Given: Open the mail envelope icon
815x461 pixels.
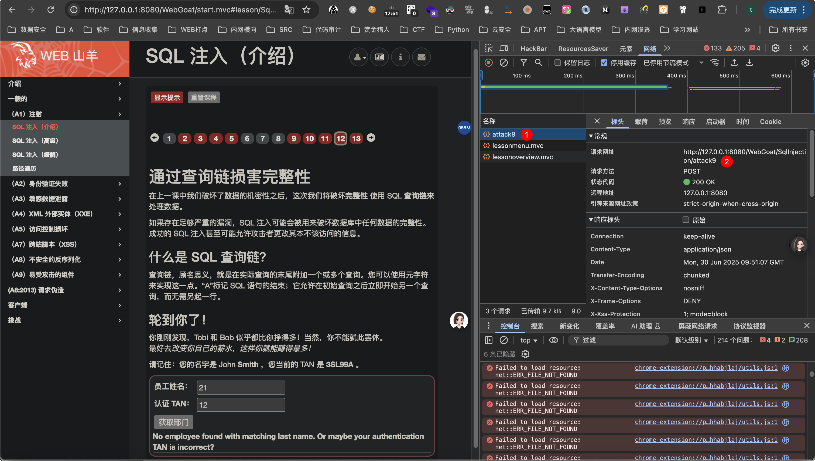Looking at the screenshot, I should pos(421,57).
